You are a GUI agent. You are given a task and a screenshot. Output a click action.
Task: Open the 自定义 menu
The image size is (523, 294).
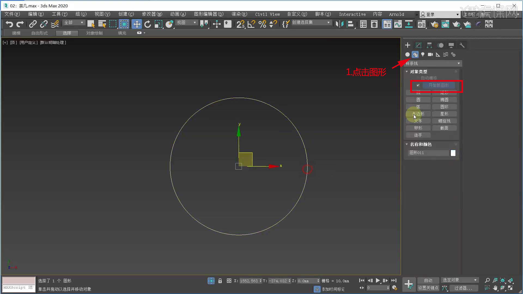[297, 14]
